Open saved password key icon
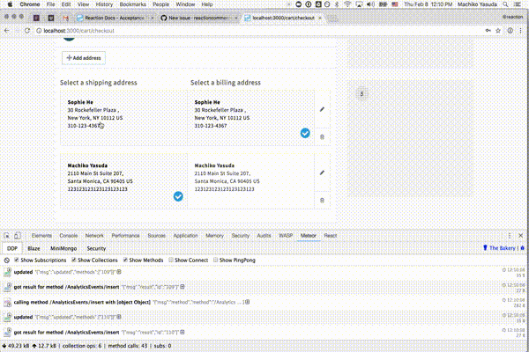Screen dimensions: 529x352 (488, 31)
